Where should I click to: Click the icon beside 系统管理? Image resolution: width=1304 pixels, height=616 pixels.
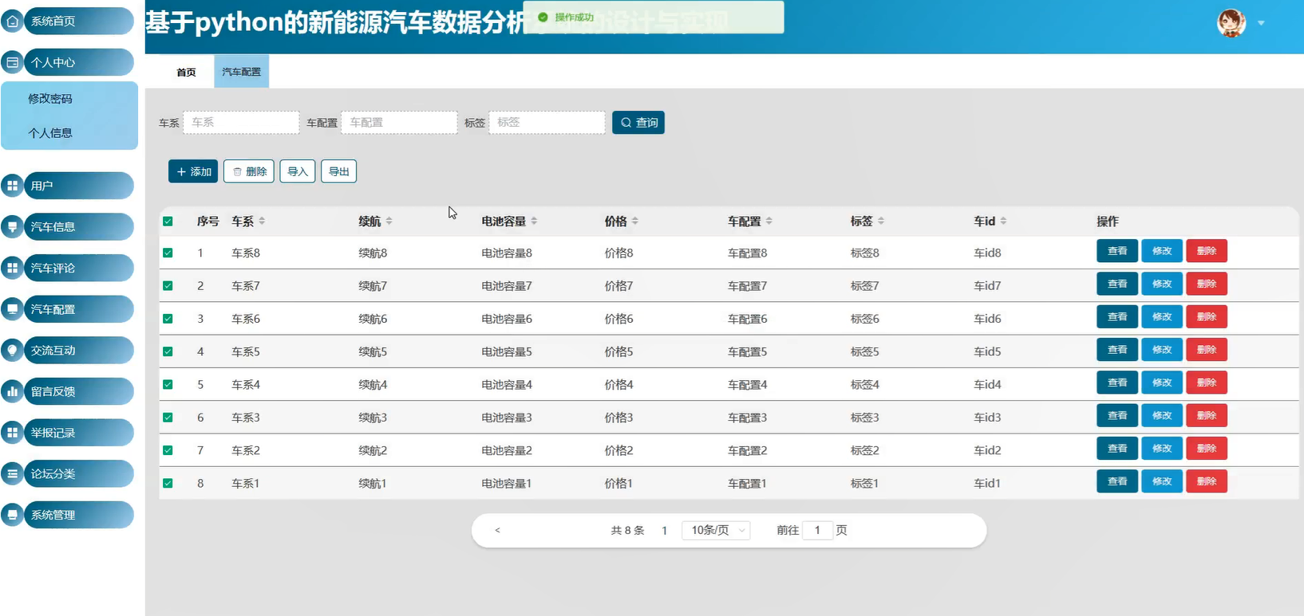click(12, 515)
